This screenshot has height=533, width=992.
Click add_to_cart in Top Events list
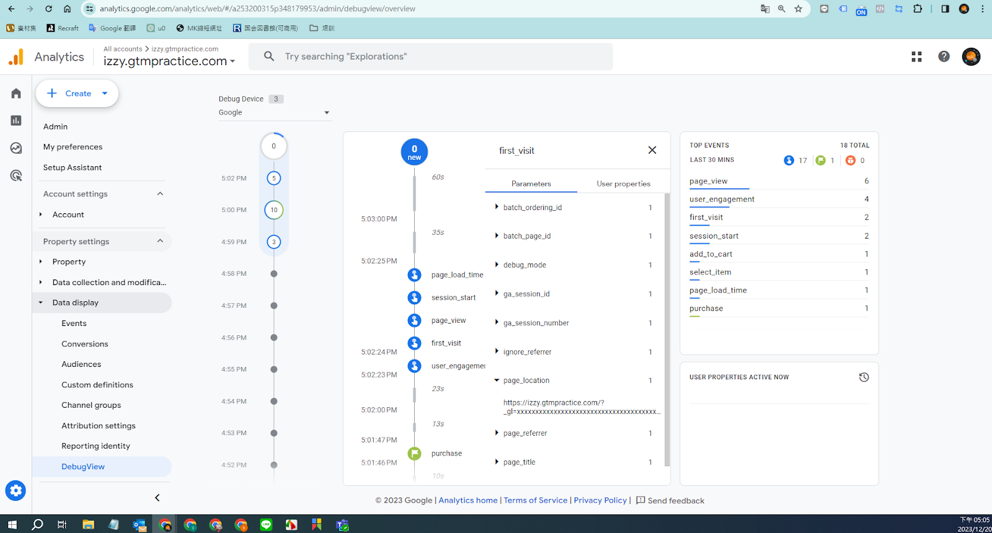pos(711,254)
